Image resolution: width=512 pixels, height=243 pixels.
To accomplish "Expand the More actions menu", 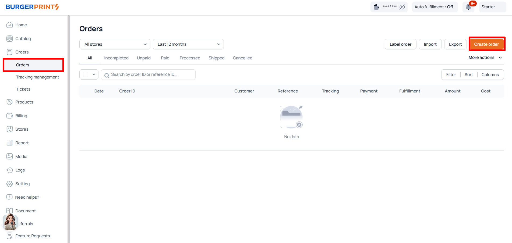I will pos(485,58).
